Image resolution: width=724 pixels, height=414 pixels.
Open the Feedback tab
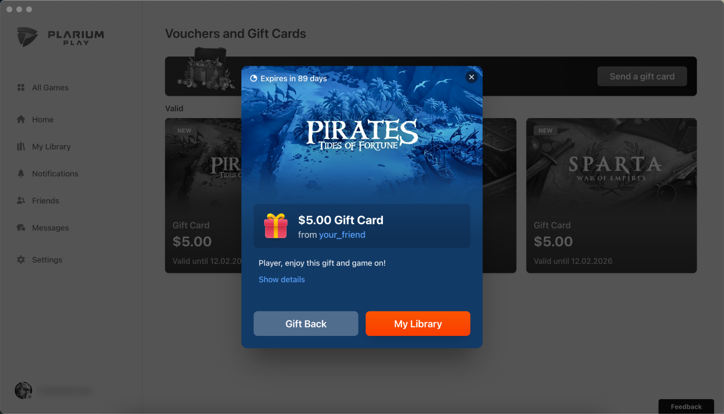tap(686, 406)
